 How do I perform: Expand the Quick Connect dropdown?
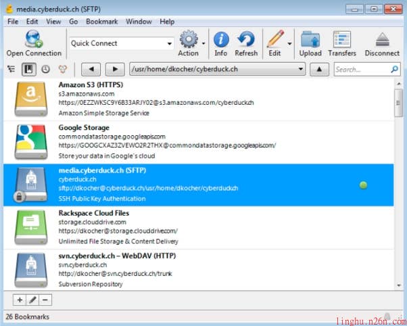(x=170, y=43)
